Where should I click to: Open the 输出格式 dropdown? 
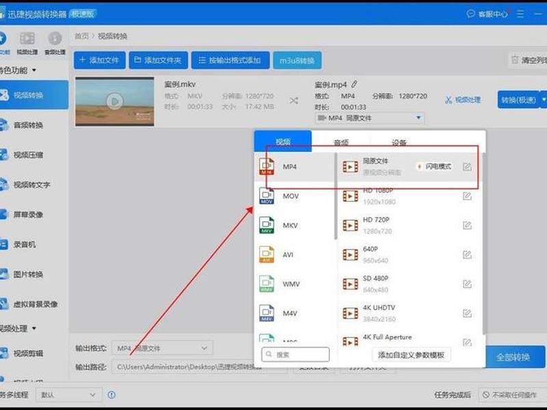click(162, 348)
